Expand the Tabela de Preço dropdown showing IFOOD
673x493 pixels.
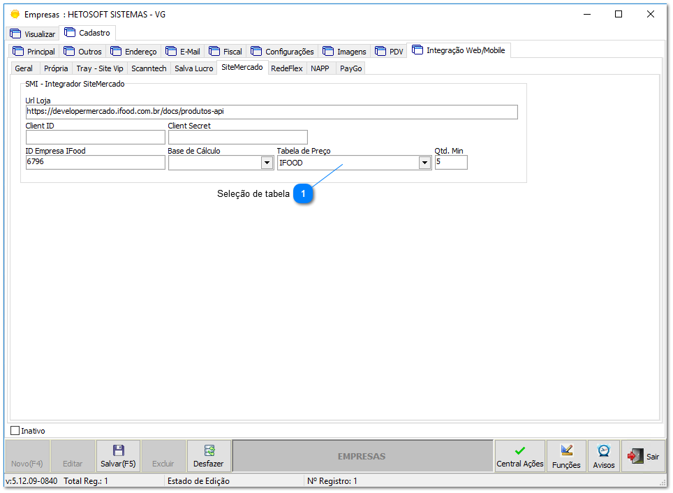point(424,162)
